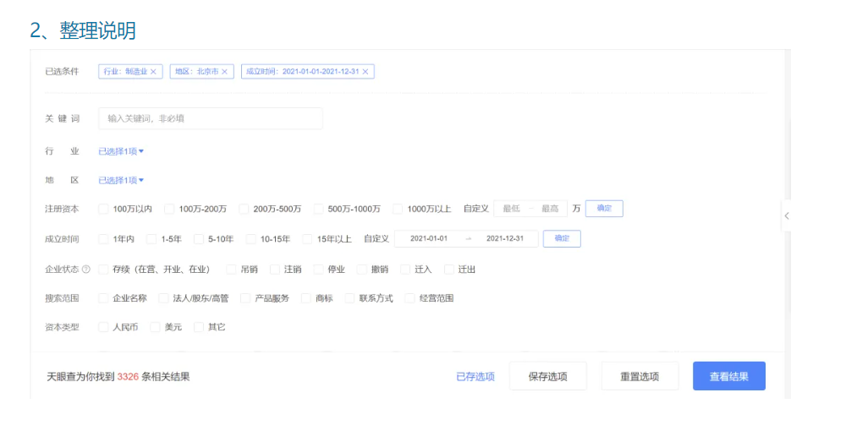
Task: Check the 1000万以上 capital option
Action: pyautogui.click(x=398, y=209)
